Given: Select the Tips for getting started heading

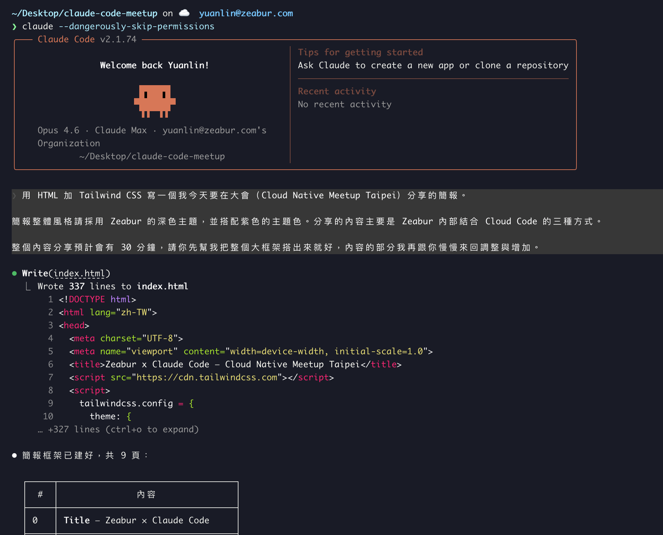Looking at the screenshot, I should [360, 52].
